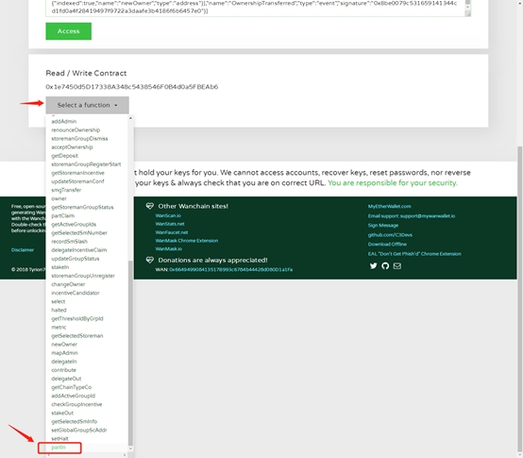This screenshot has width=523, height=458.
Task: Click the ABI textarea resize handle
Action: [x=468, y=13]
